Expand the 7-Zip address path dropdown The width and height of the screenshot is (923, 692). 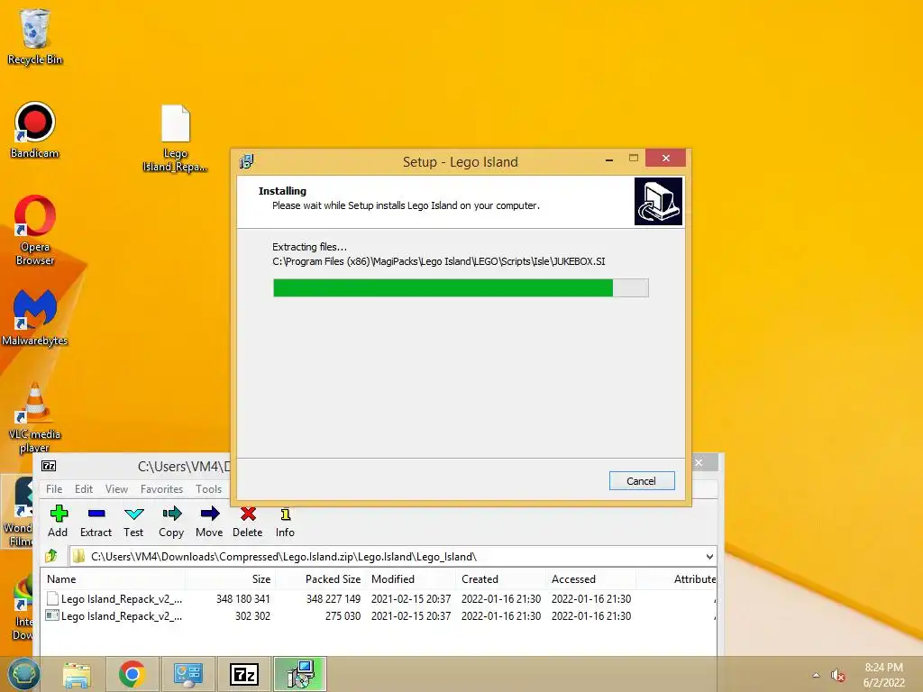click(x=709, y=556)
